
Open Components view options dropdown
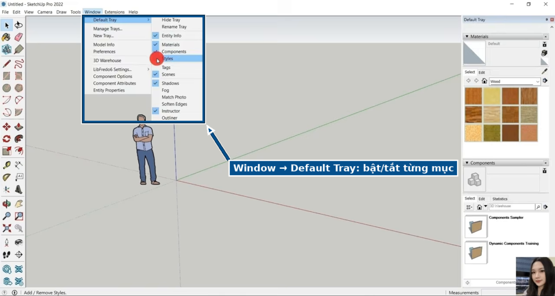[469, 207]
